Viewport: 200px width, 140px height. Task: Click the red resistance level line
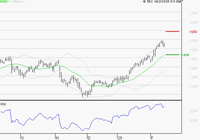[172, 31]
